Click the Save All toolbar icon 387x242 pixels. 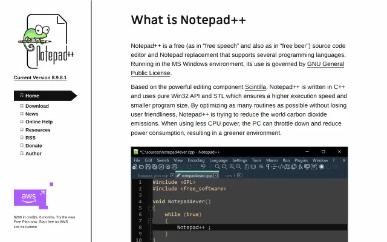point(155,167)
